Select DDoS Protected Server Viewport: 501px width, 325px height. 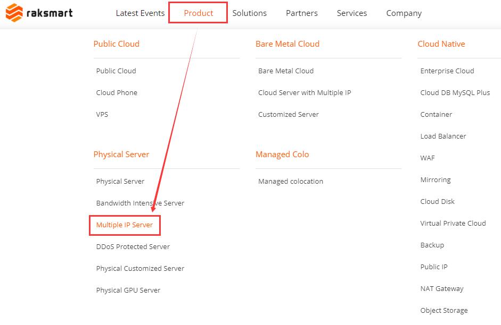tap(133, 246)
